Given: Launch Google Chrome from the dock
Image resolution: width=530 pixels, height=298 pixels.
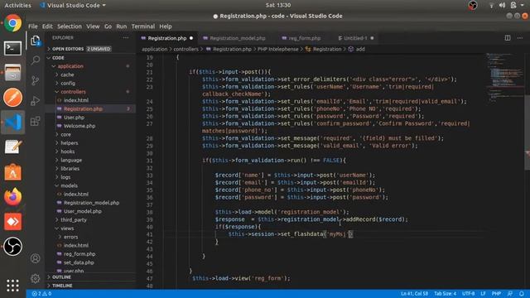Looking at the screenshot, I should pos(13,23).
